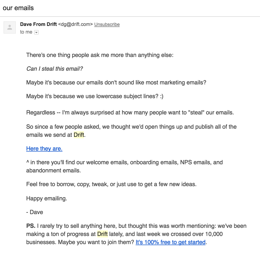
Task: Click the "Feel free to borrow, copy, tweak" line
Action: [x=111, y=184]
